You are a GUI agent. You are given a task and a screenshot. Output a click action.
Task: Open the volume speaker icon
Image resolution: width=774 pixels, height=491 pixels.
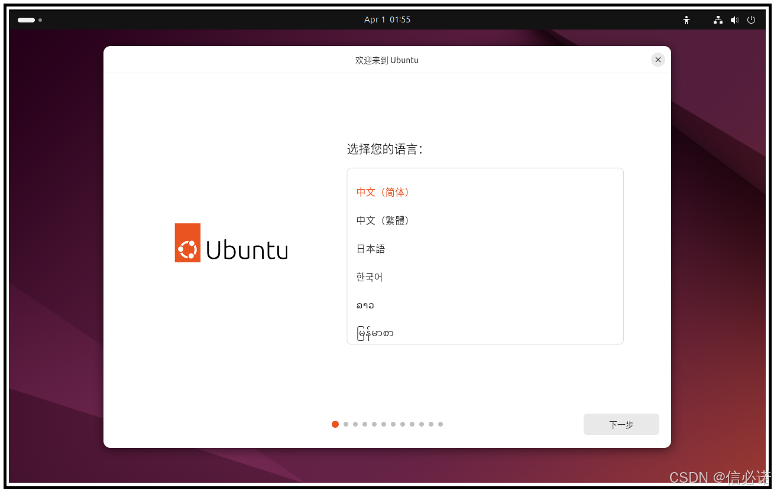(734, 20)
